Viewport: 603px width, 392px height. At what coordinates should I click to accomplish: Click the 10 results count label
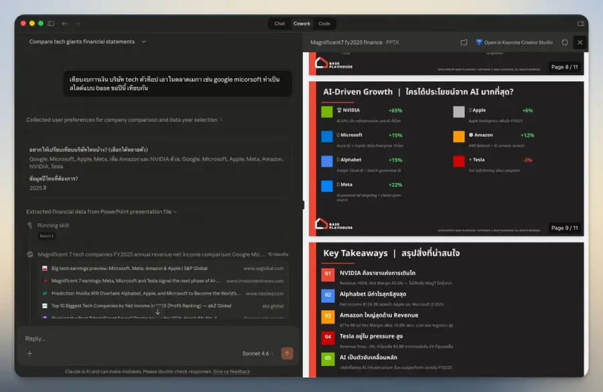point(278,254)
